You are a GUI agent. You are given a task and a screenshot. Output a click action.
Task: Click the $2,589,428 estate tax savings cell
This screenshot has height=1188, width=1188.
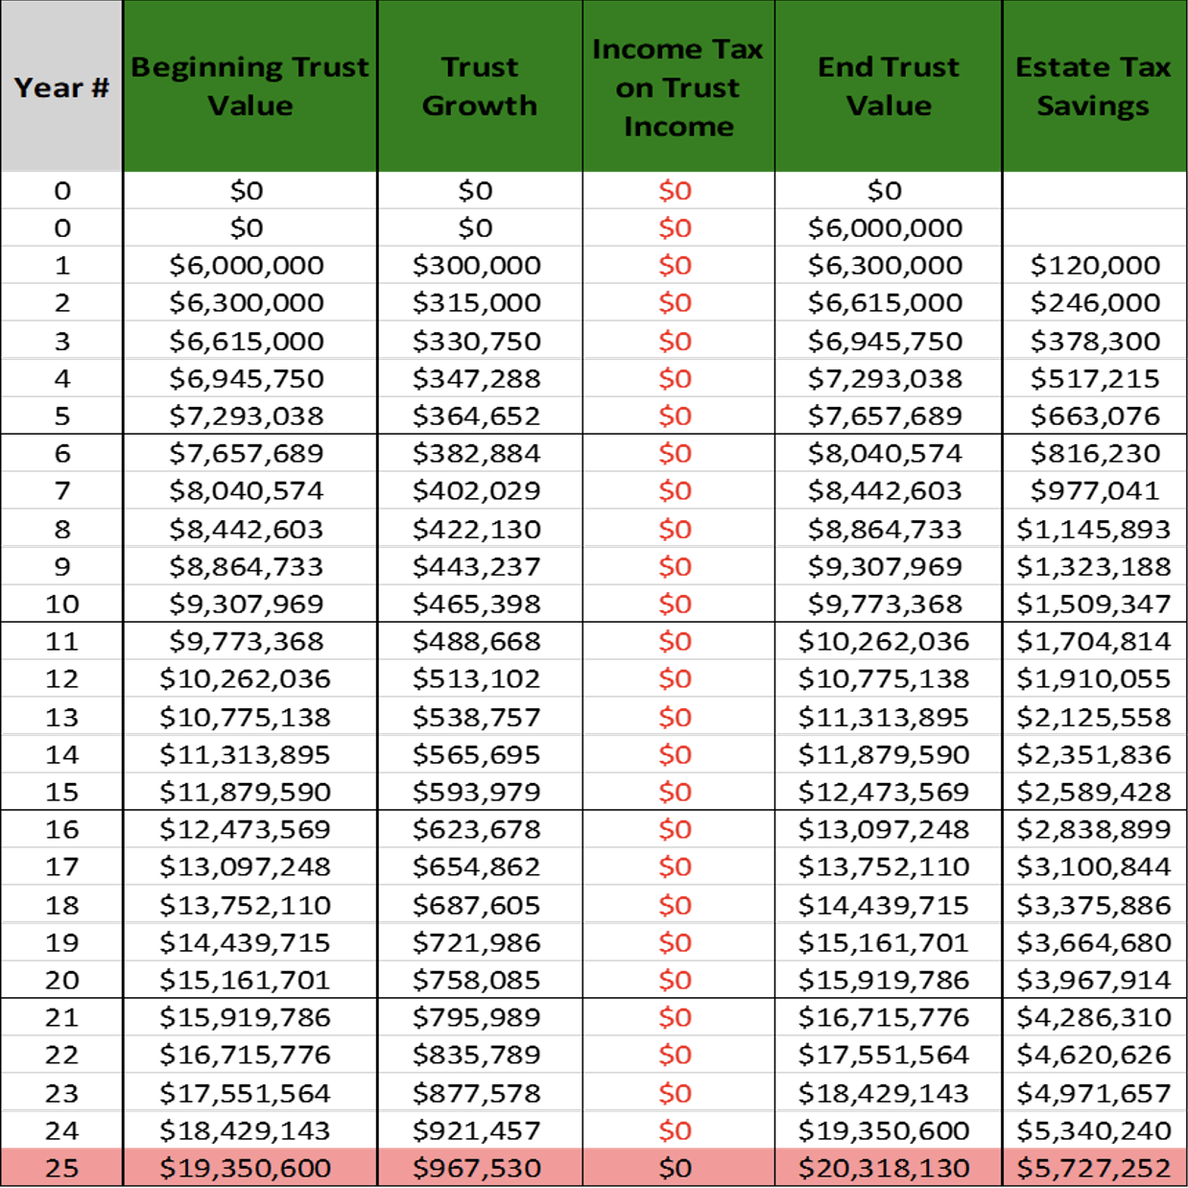[x=1095, y=793]
